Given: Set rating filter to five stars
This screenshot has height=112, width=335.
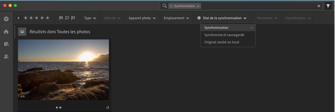Looking at the screenshot, I should tap(47, 18).
